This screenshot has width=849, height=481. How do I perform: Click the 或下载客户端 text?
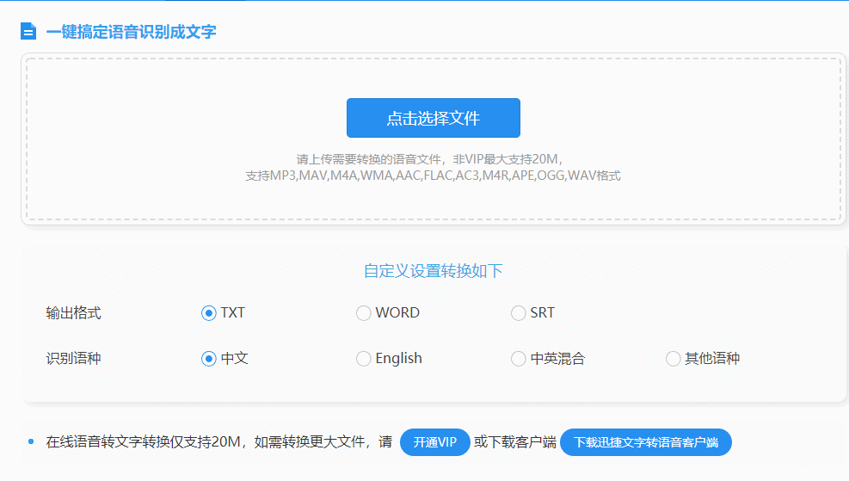pyautogui.click(x=515, y=442)
